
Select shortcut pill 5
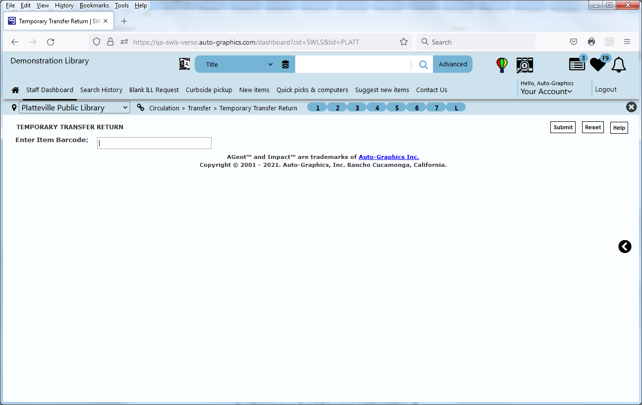[397, 107]
